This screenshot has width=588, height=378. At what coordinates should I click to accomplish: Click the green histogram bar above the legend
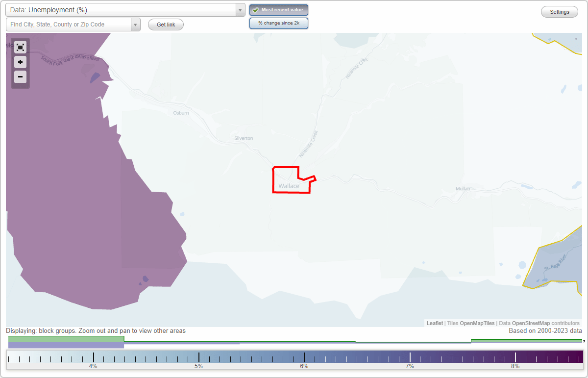pos(66,339)
